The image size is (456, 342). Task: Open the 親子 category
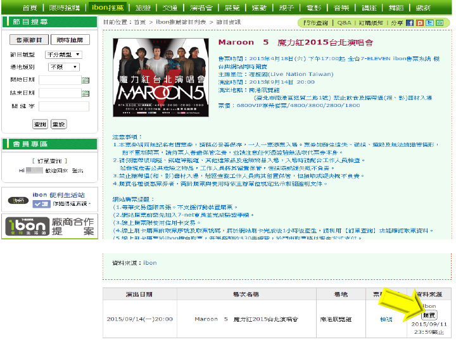[286, 8]
